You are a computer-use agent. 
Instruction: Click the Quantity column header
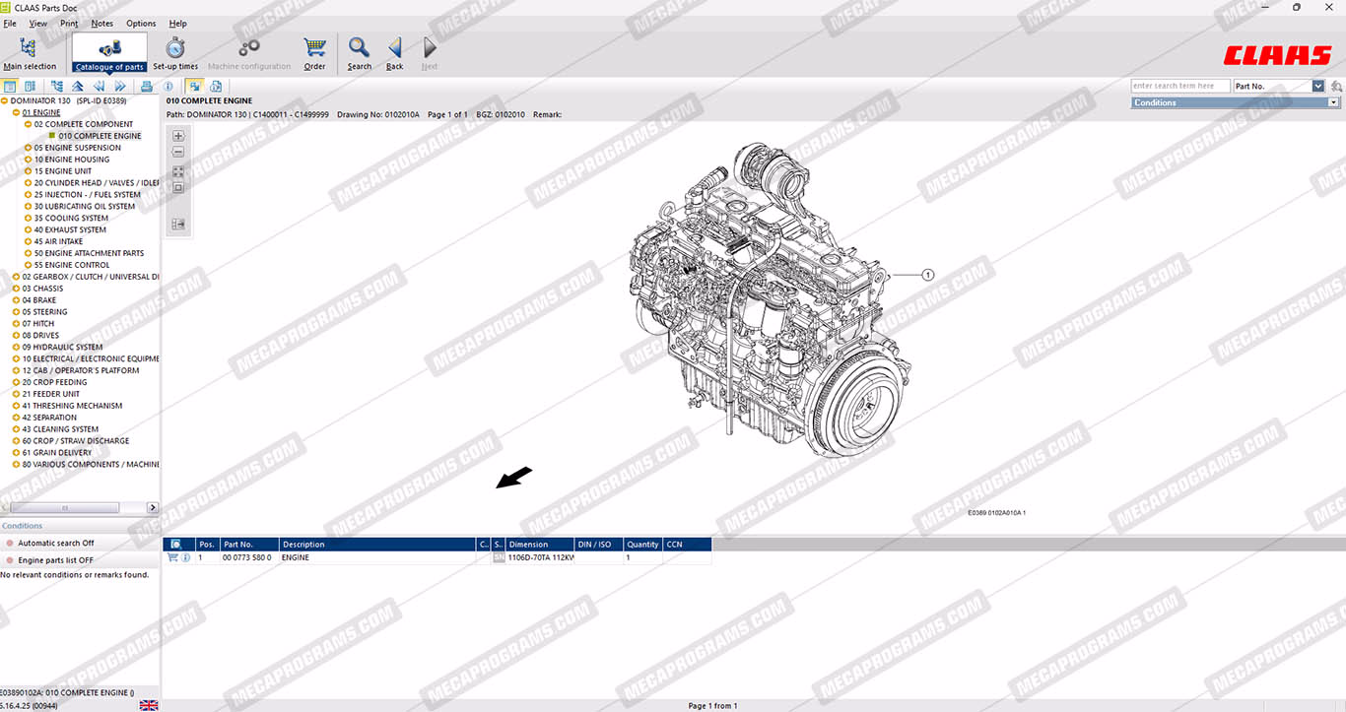643,545
